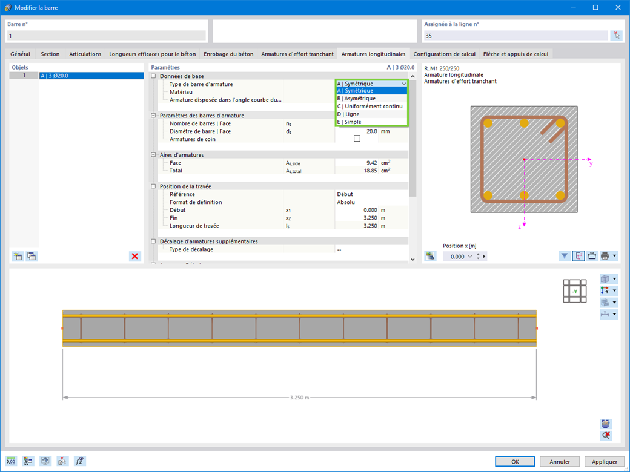Image resolution: width=630 pixels, height=472 pixels.
Task: Click the clear selection magnifier icon
Action: point(606,435)
